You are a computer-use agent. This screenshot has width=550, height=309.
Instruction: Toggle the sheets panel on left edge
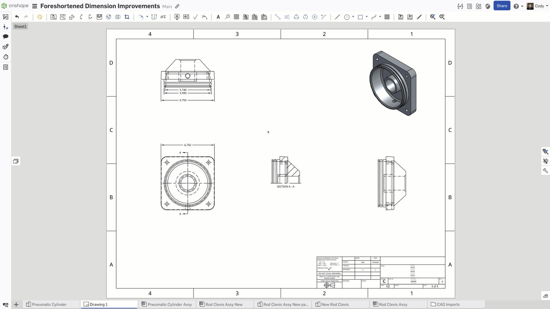[x=16, y=161]
